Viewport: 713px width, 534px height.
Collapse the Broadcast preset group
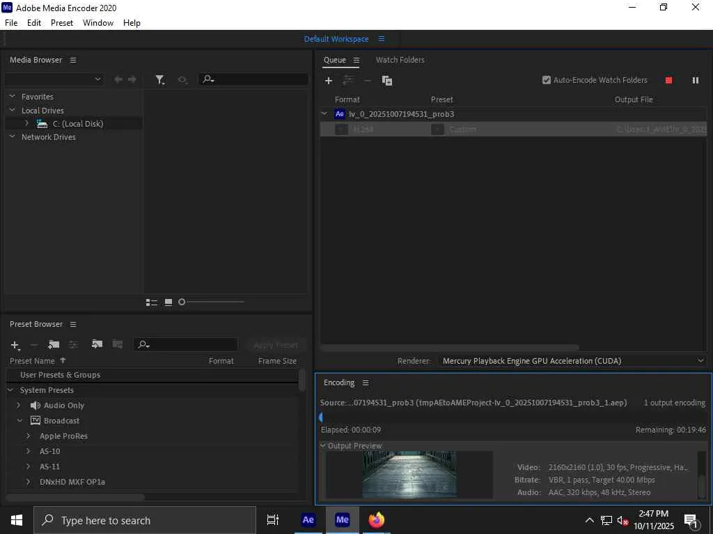click(19, 421)
